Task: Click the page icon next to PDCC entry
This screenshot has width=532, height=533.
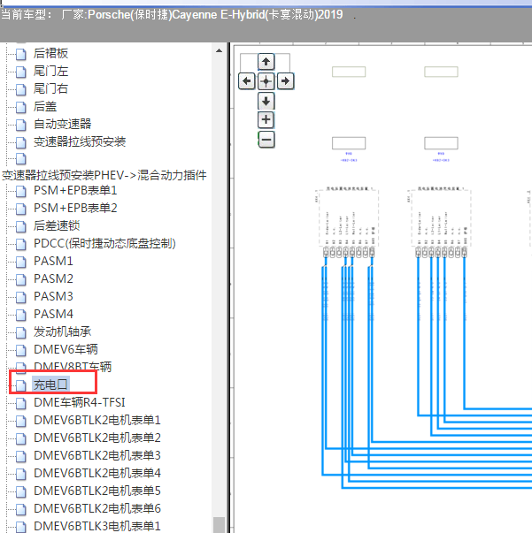Action: click(x=21, y=244)
